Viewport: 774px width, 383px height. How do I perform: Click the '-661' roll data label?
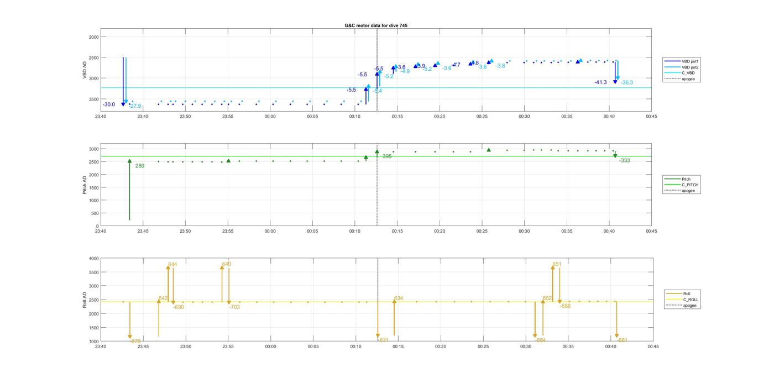click(x=622, y=340)
